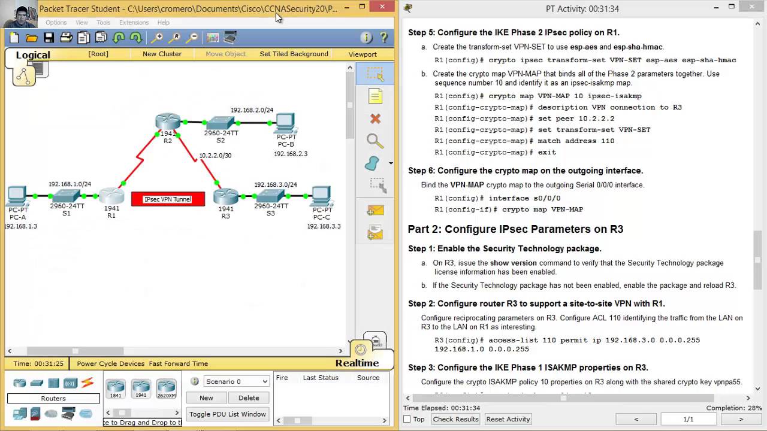
Task: Click the New file icon
Action: point(14,38)
